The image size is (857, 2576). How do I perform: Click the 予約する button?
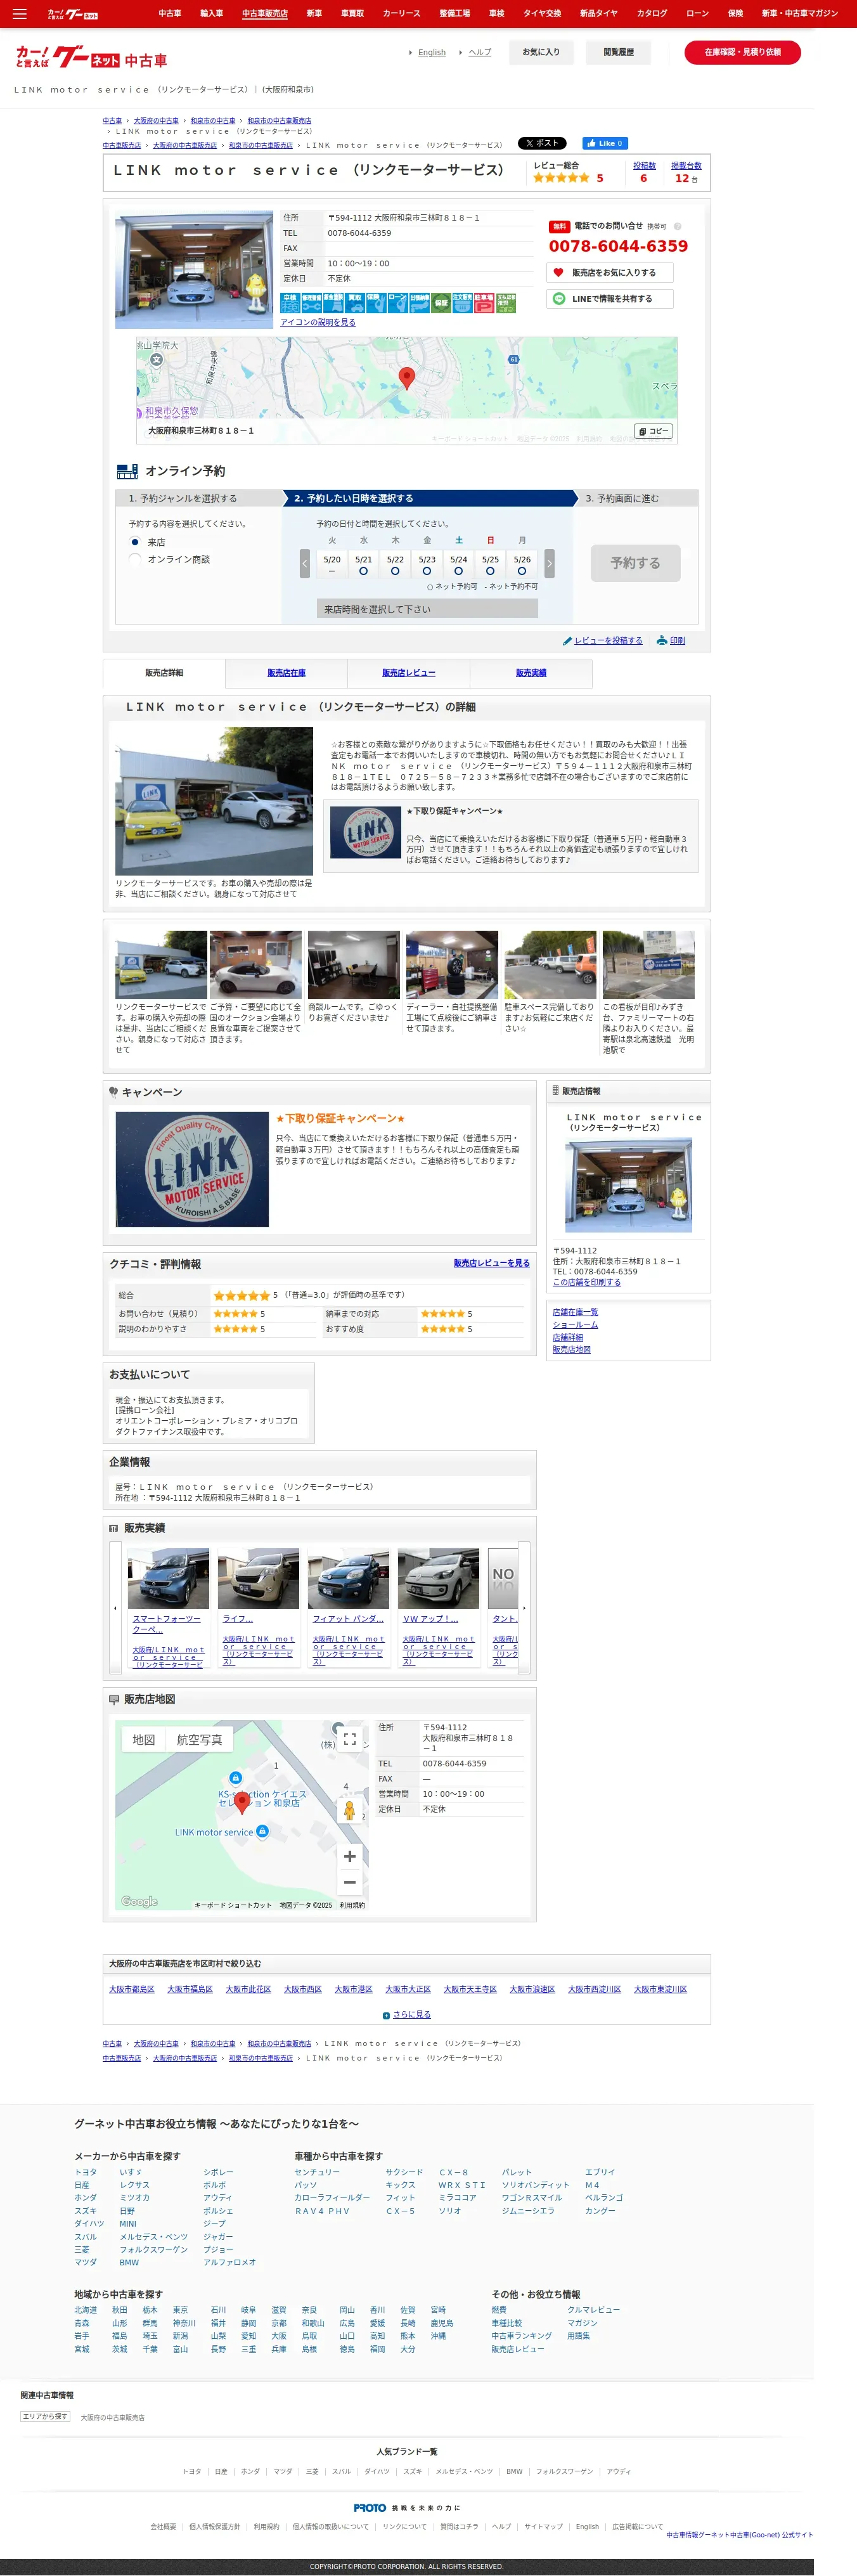[x=635, y=563]
